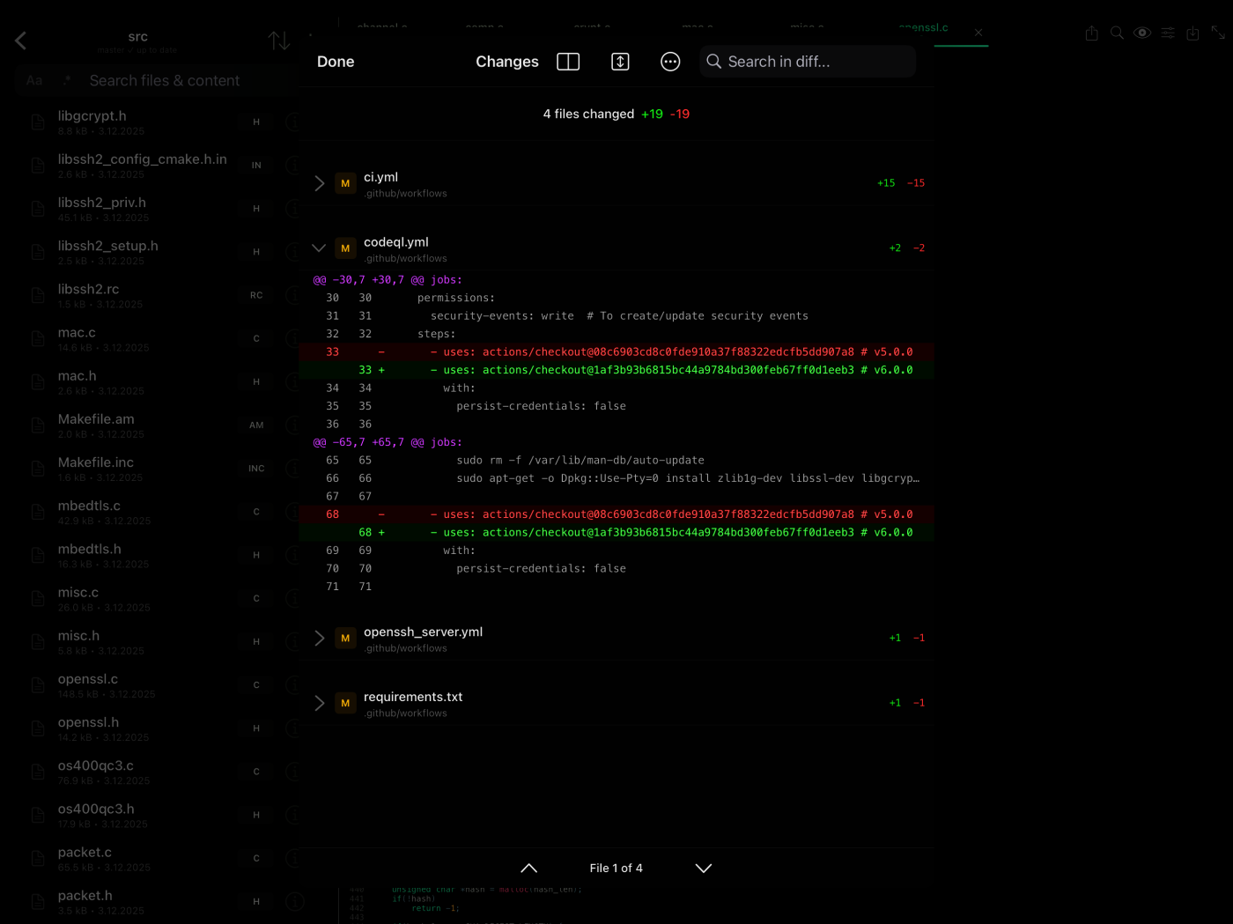The width and height of the screenshot is (1233, 924).
Task: Open search using the magnifier icon top right
Action: [x=1117, y=33]
